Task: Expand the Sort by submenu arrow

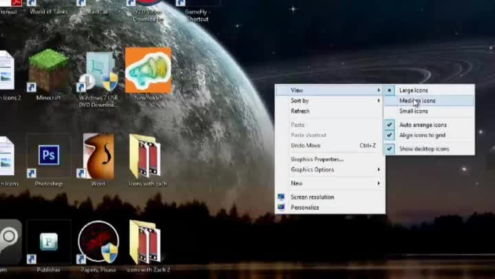Action: tap(379, 101)
